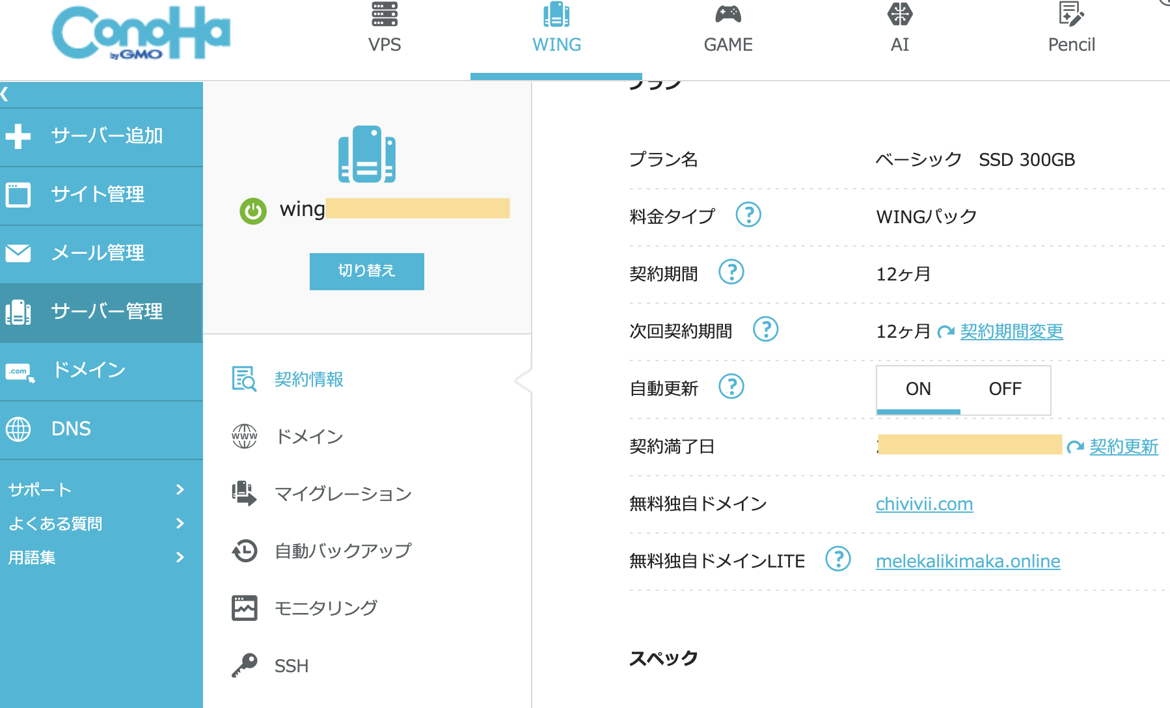Image resolution: width=1170 pixels, height=708 pixels.
Task: Show help for 料金タイプ
Action: pyautogui.click(x=748, y=214)
